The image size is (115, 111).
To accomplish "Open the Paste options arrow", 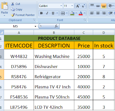I will [x=4, y=16].
